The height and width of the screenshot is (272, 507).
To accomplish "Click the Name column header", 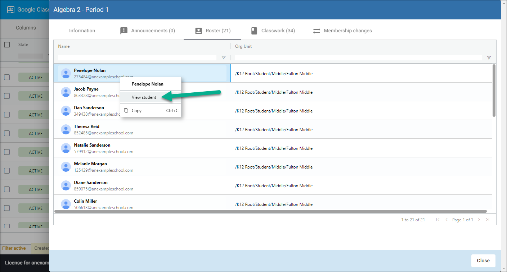I will pos(142,46).
